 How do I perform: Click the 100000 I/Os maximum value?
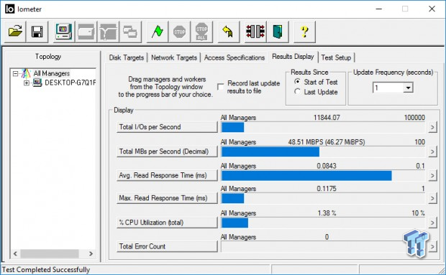point(414,118)
